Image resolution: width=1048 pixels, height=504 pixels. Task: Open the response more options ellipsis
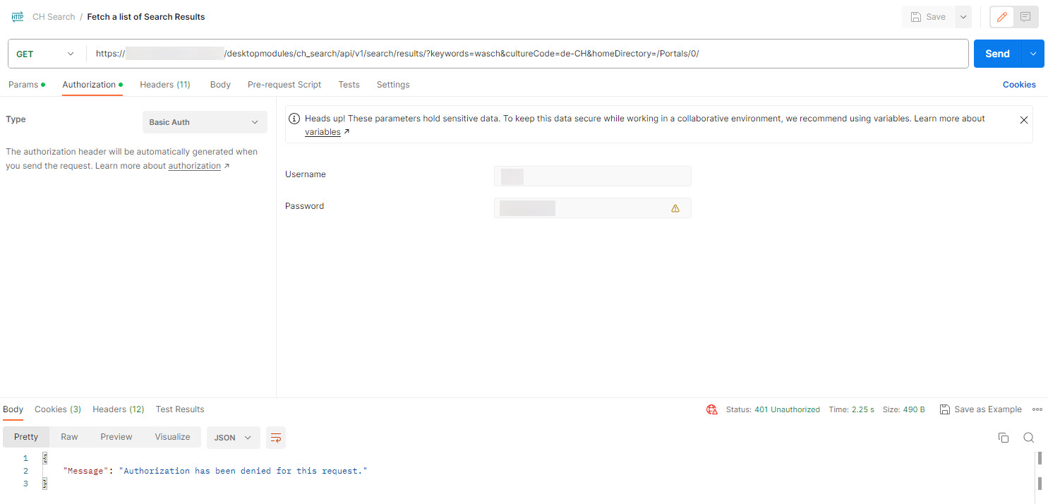point(1037,409)
